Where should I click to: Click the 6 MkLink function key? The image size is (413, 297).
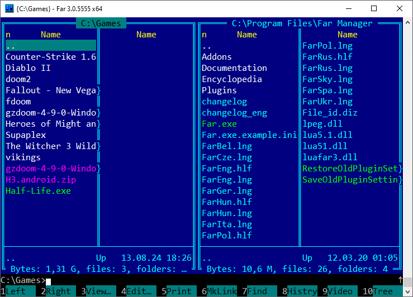(220, 291)
